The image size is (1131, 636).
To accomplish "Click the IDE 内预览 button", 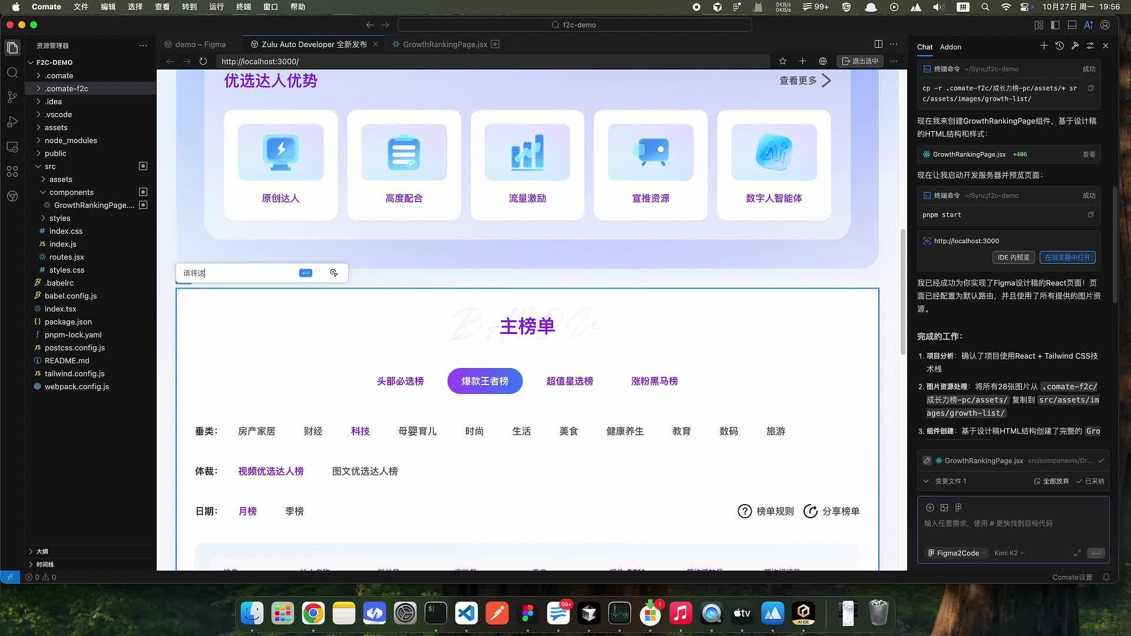I will 1014,257.
